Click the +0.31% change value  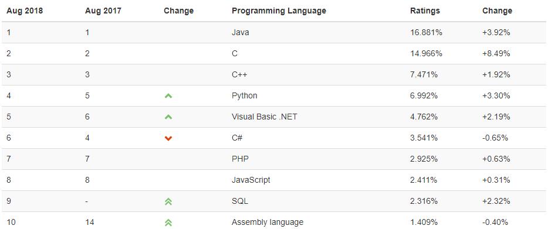496,180
